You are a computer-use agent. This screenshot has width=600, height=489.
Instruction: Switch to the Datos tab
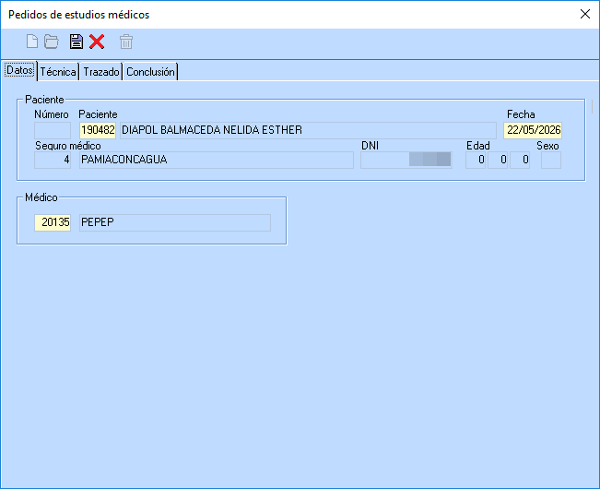pyautogui.click(x=19, y=70)
